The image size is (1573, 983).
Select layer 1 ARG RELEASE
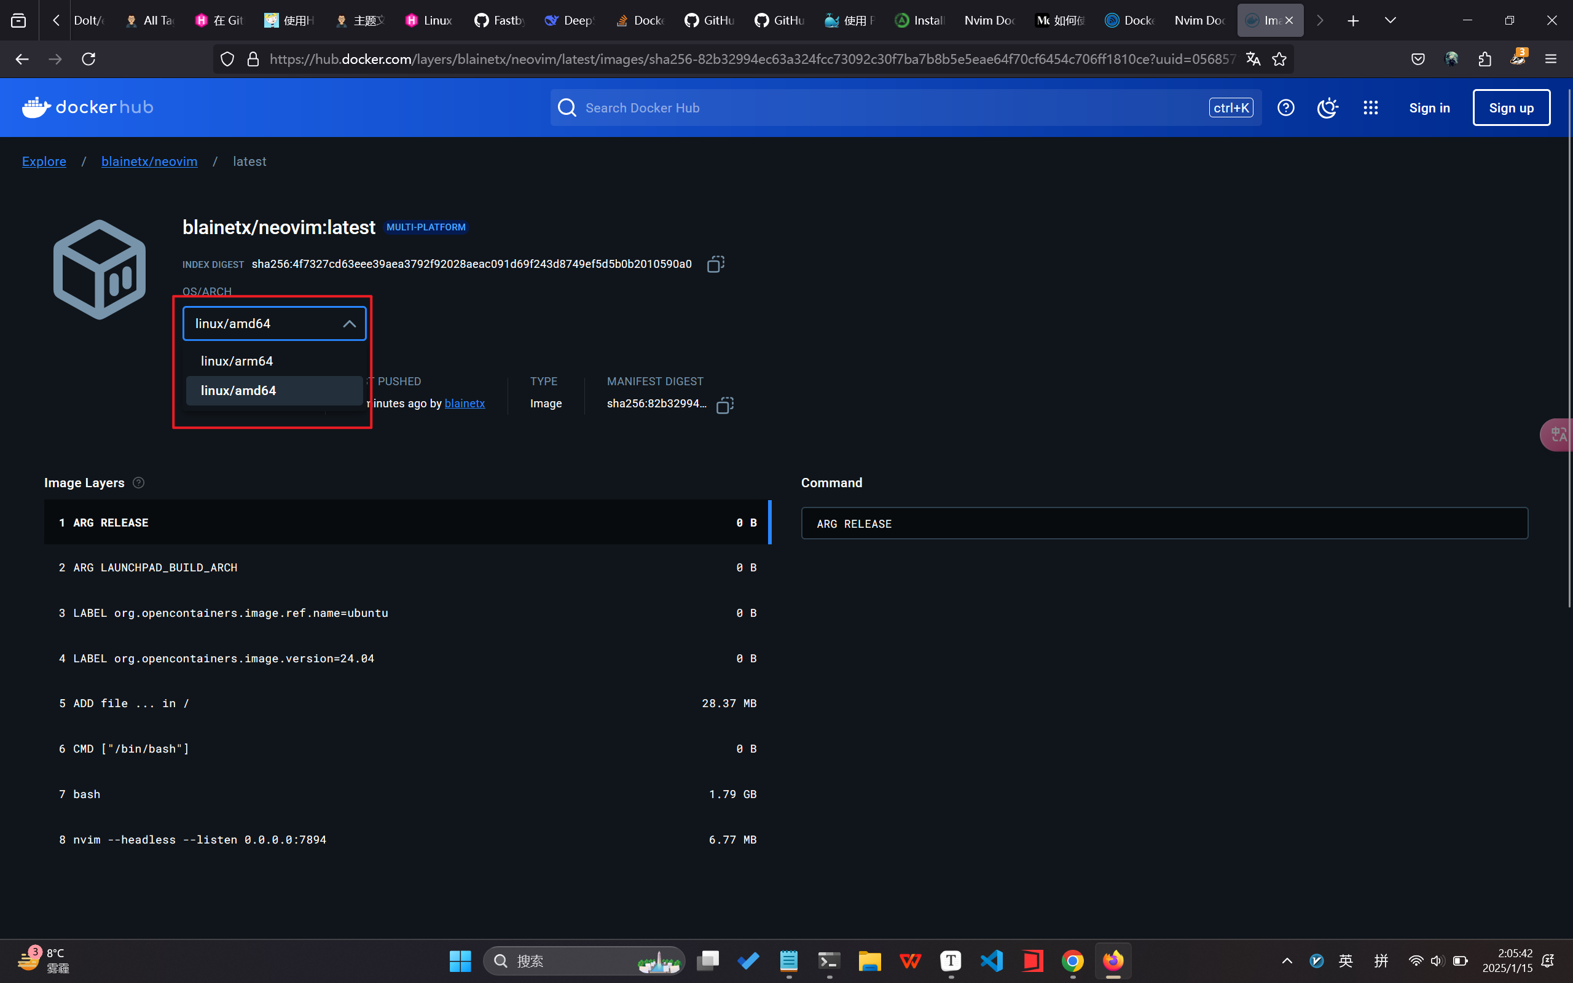click(407, 522)
